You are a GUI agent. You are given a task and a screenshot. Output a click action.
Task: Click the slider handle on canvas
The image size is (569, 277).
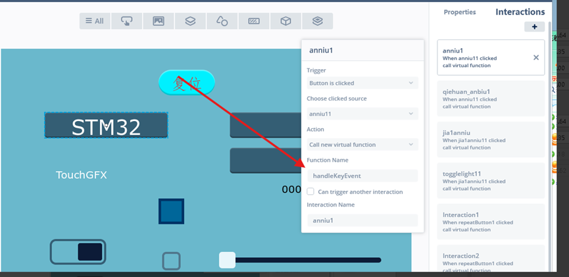(227, 260)
